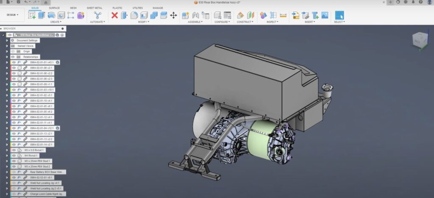Open the Modify dropdown menu
This screenshot has height=198, width=434.
tap(143, 22)
